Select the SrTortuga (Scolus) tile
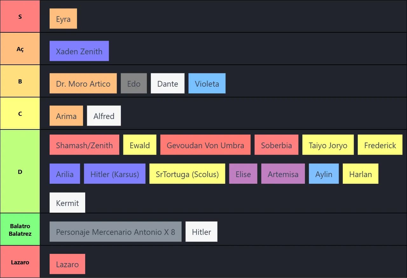407x278 pixels. (x=187, y=174)
